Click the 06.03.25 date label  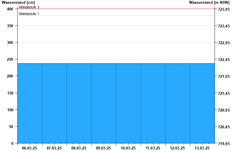click(x=30, y=148)
